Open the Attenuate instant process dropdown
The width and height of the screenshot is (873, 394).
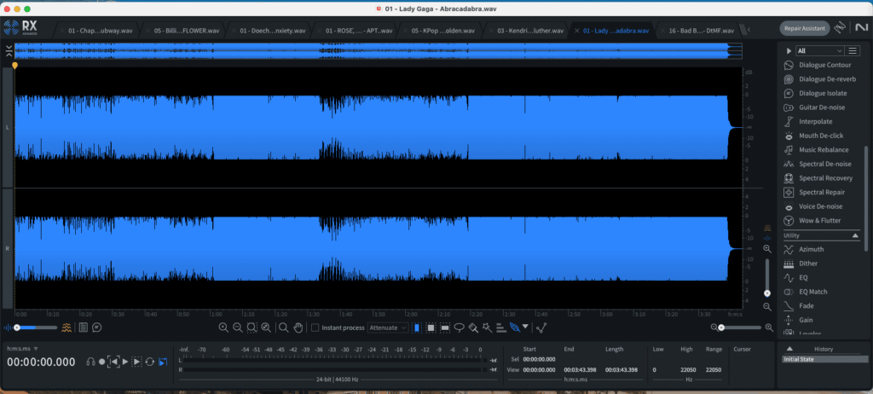point(388,327)
